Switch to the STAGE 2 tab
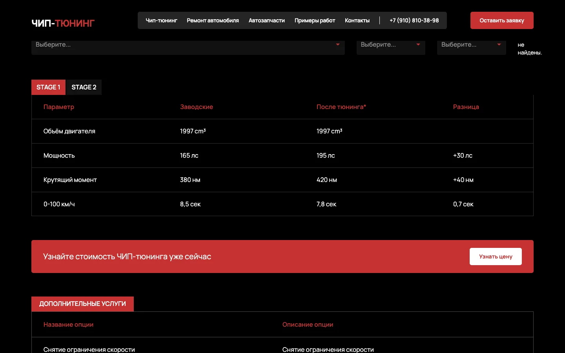This screenshot has height=353, width=565. (x=84, y=87)
